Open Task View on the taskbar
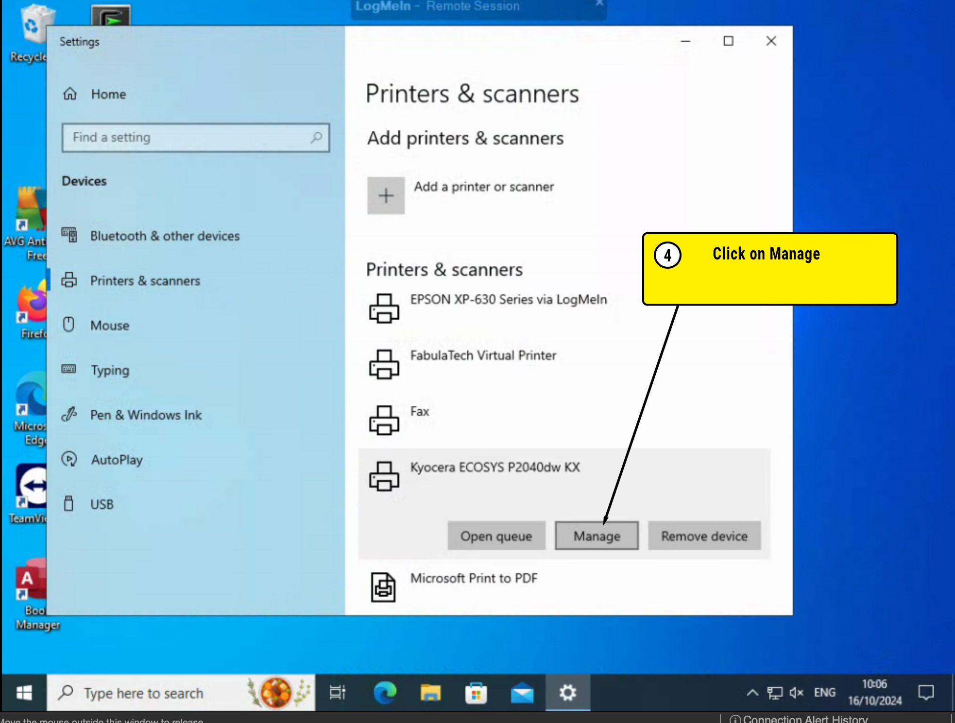 [x=337, y=693]
